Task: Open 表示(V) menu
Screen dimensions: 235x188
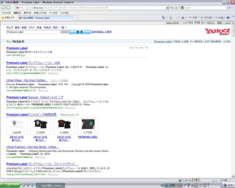Action: pos(27,13)
